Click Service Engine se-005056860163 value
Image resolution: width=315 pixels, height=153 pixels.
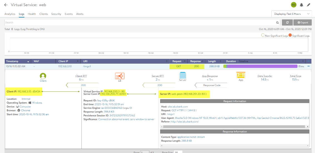tap(111, 108)
